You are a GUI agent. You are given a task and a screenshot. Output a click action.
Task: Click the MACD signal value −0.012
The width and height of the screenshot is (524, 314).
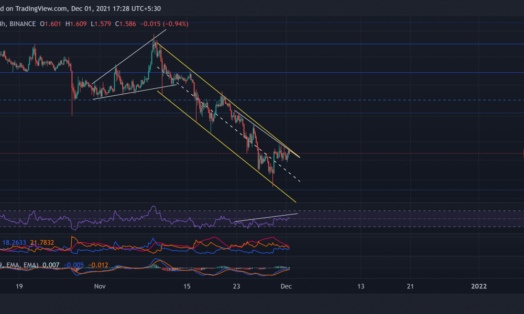[98, 265]
